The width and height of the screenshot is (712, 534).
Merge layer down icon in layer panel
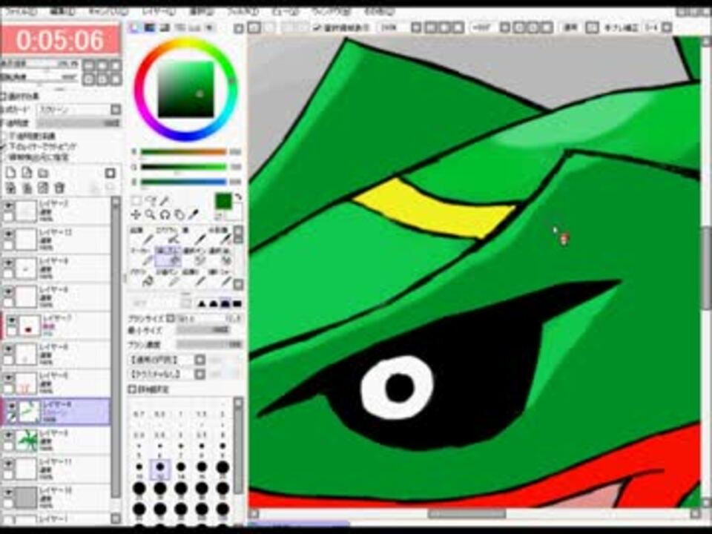(x=27, y=188)
